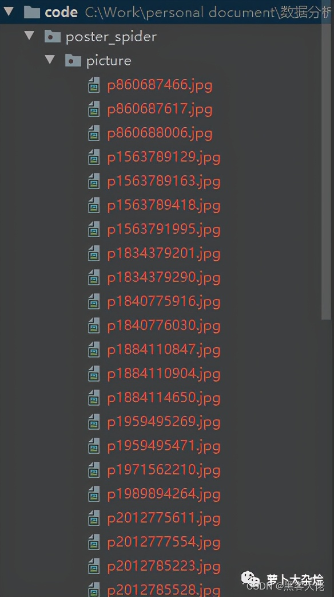334x597 pixels.
Task: Click the poster_spider folder icon
Action: point(53,37)
